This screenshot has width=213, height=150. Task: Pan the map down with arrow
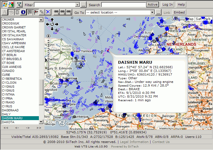[x=52, y=29]
